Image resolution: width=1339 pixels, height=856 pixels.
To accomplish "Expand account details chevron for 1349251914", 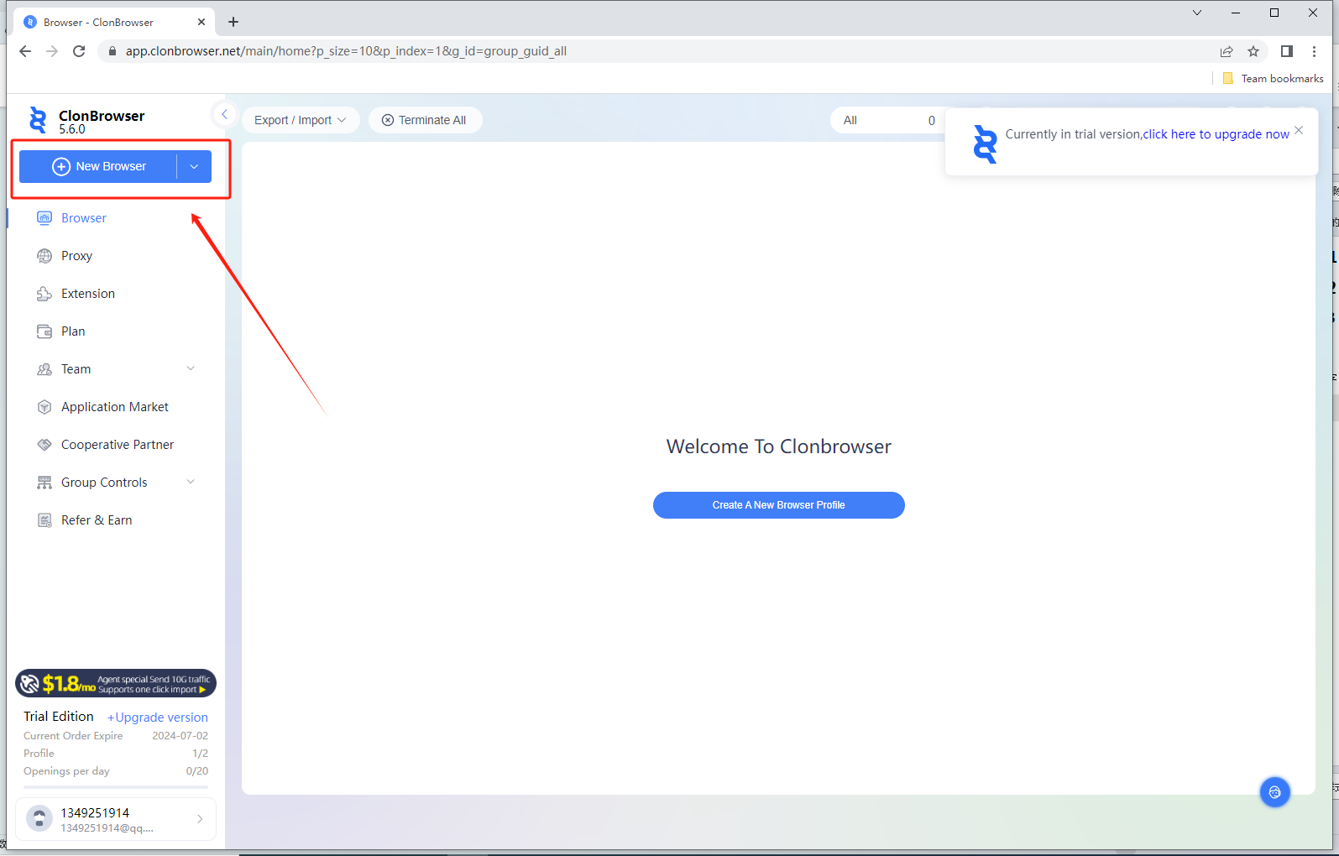I will point(200,819).
